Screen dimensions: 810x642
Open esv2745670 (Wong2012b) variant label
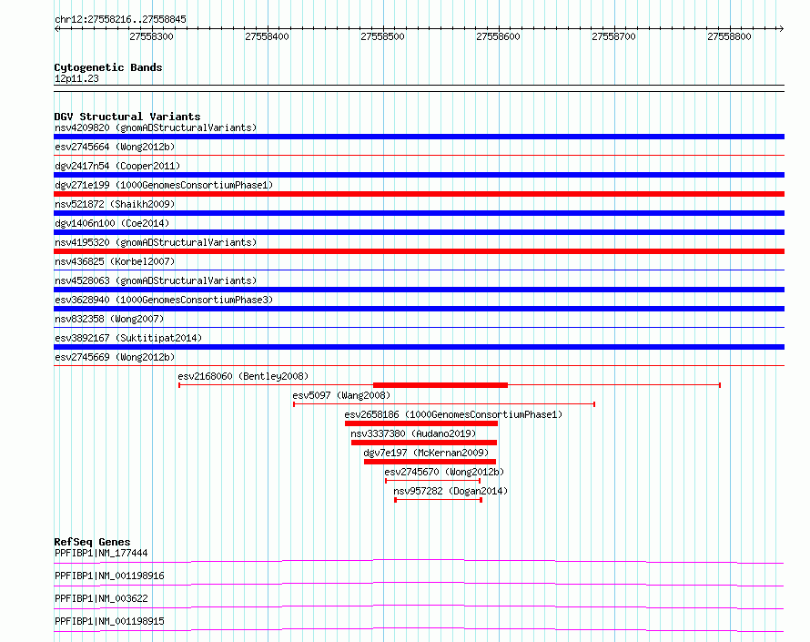click(444, 472)
